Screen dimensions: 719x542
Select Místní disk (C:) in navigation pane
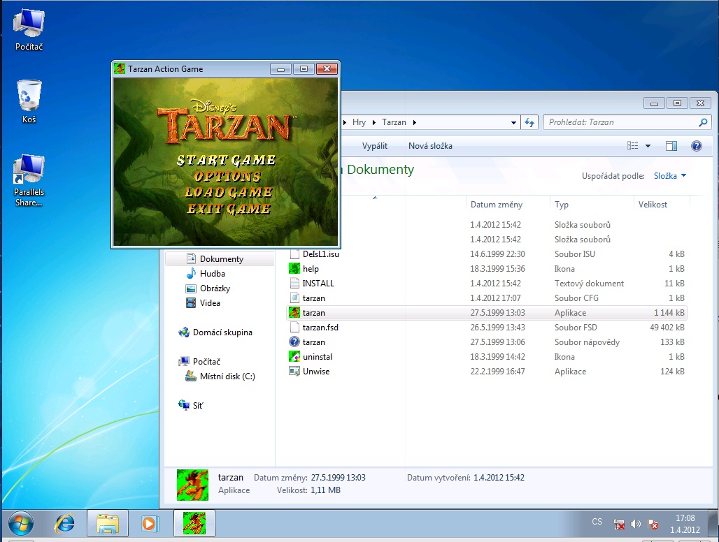(227, 376)
